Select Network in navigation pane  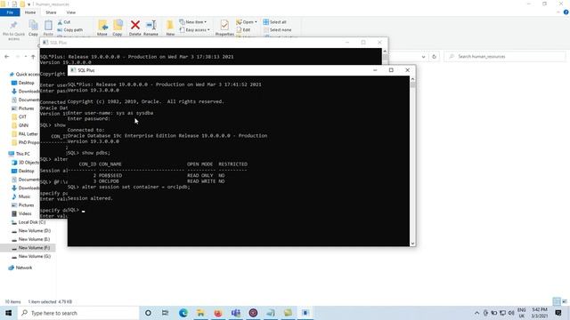click(20, 268)
